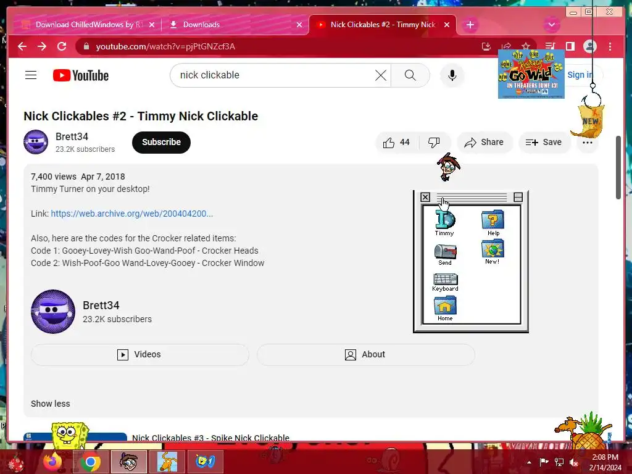632x474 pixels.
Task: Close the Timmy clickable window with X box
Action: [x=425, y=197]
